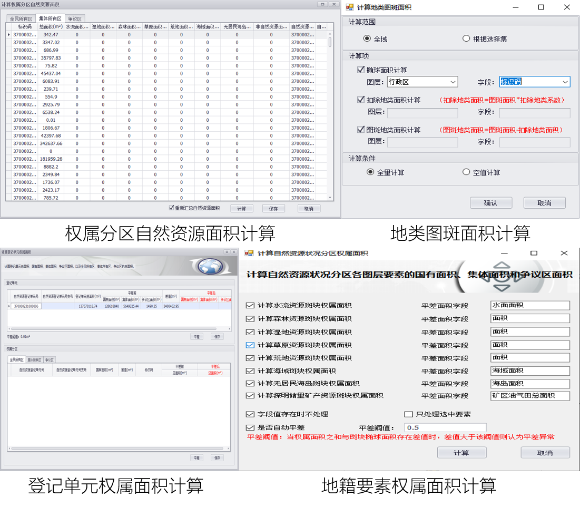Viewport: 580px width, 507px height.
Task: Click the restore button of 计算权属分区自然资源面积 window
Action: point(323,4)
